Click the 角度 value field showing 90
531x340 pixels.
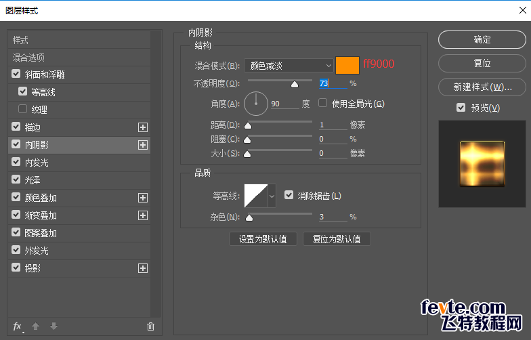coord(284,104)
